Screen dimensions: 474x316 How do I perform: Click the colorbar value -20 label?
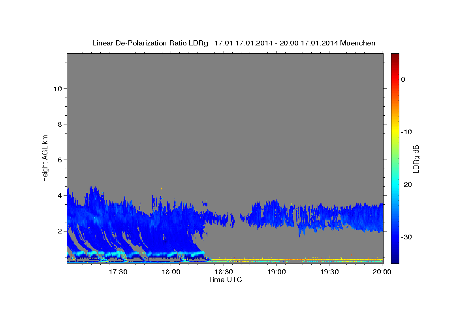tap(407, 184)
